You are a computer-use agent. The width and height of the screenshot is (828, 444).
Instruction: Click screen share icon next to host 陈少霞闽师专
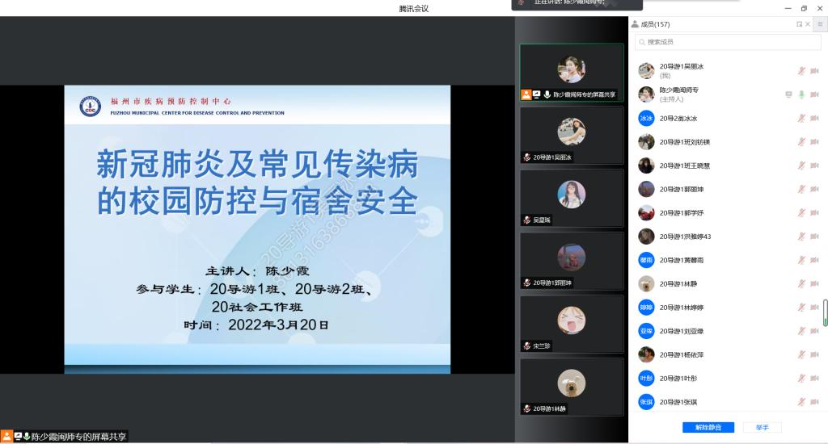pos(788,94)
